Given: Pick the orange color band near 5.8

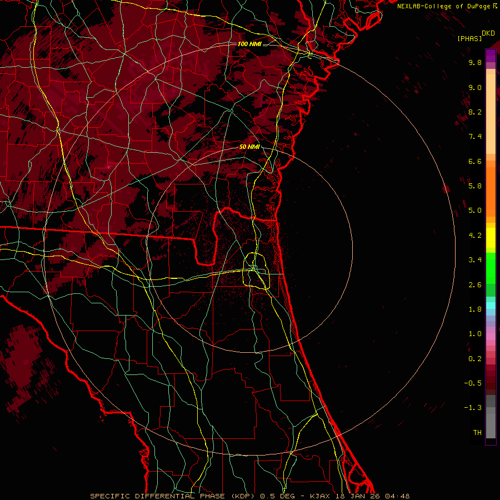Looking at the screenshot, I should pyautogui.click(x=491, y=191).
